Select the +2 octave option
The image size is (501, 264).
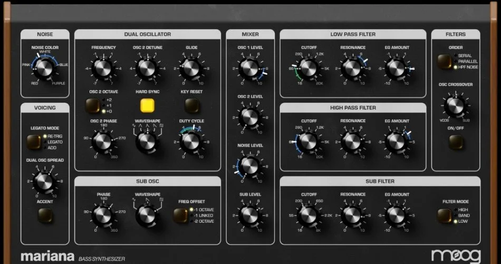[109, 100]
